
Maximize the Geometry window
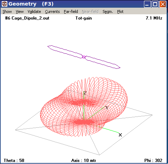tap(155, 4)
